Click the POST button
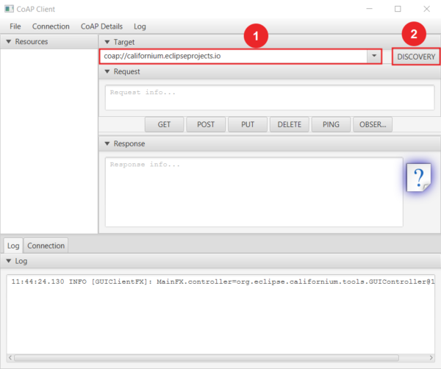This screenshot has width=441, height=369. [x=206, y=124]
